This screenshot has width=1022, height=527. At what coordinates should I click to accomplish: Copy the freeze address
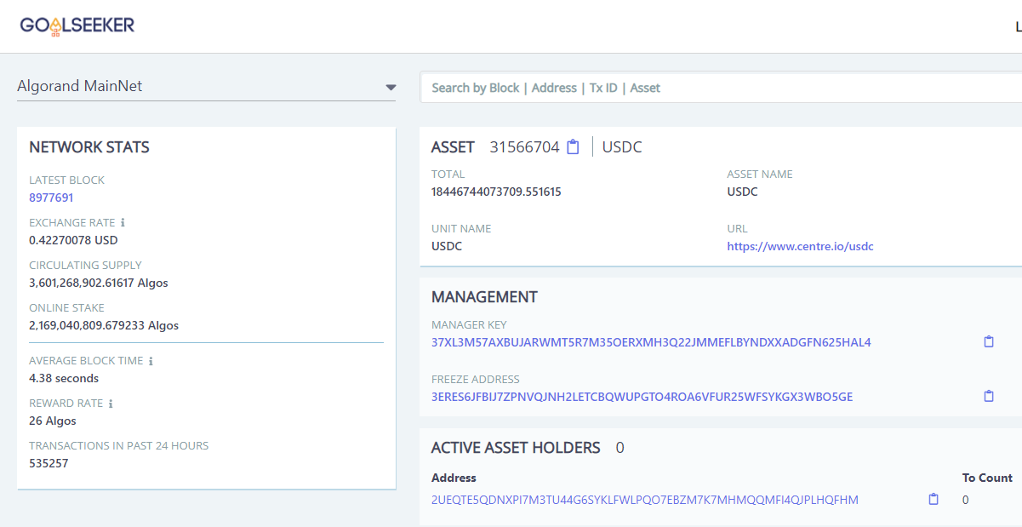point(989,397)
